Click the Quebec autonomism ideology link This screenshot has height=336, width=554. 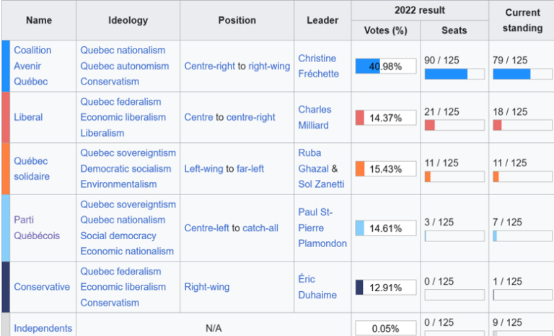pos(124,66)
